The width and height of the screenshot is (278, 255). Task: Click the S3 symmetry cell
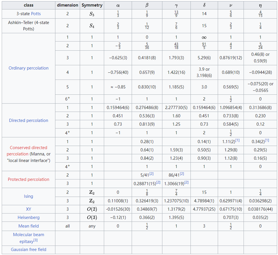[92, 14]
